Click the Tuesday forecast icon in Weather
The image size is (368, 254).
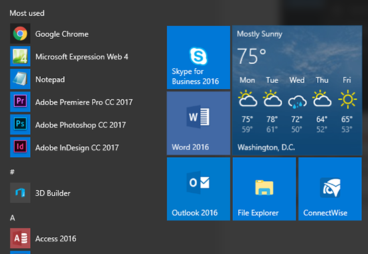coord(272,98)
